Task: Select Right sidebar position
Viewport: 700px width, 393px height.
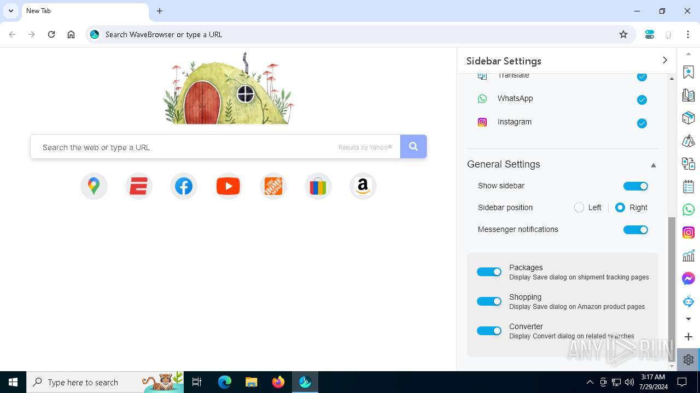Action: click(x=620, y=207)
